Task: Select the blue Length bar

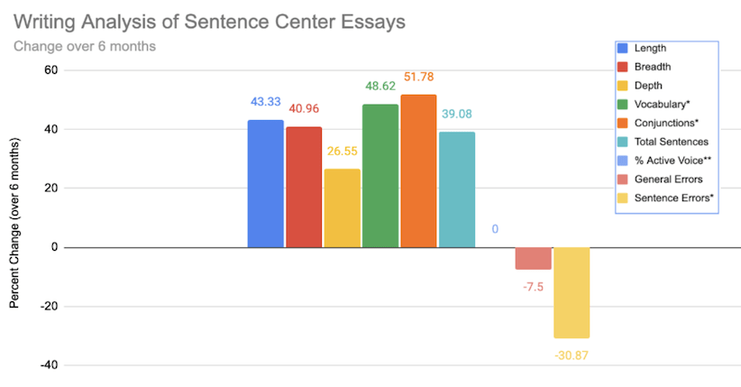Action: coord(265,183)
